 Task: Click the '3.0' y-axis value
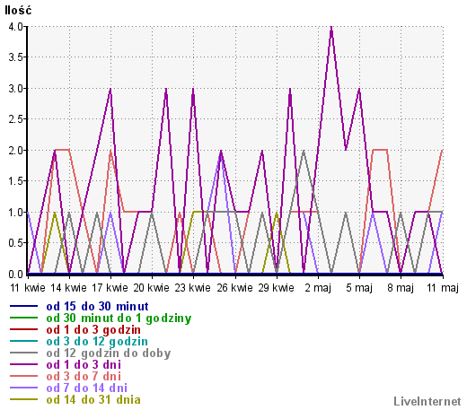tap(16, 89)
